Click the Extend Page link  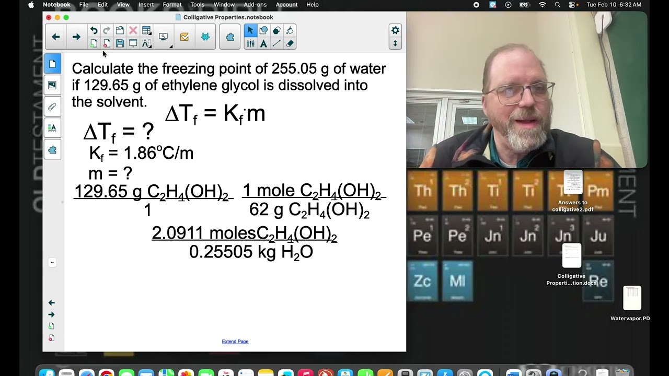235,342
